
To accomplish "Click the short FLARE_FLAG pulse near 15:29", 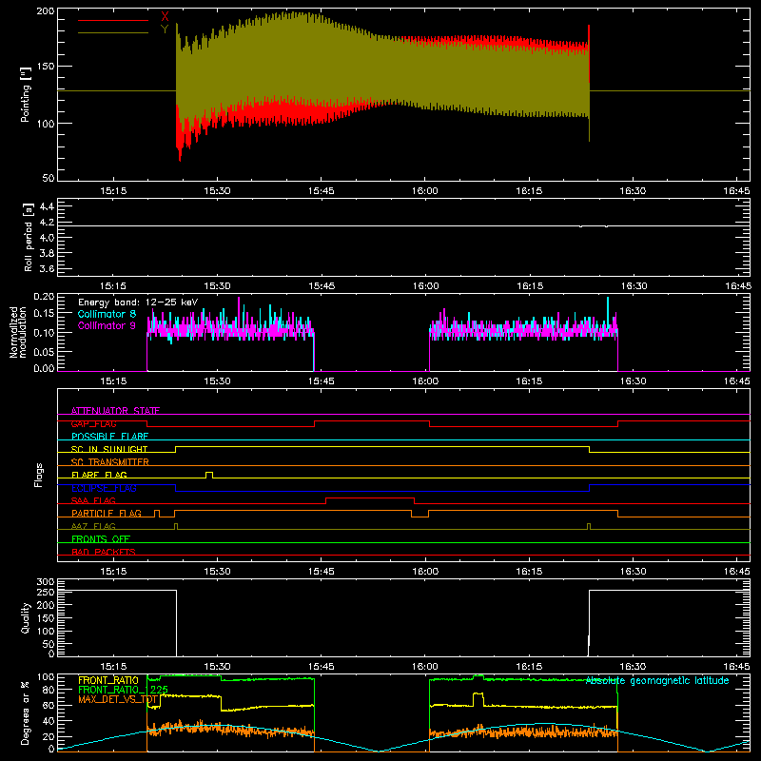I will click(209, 475).
